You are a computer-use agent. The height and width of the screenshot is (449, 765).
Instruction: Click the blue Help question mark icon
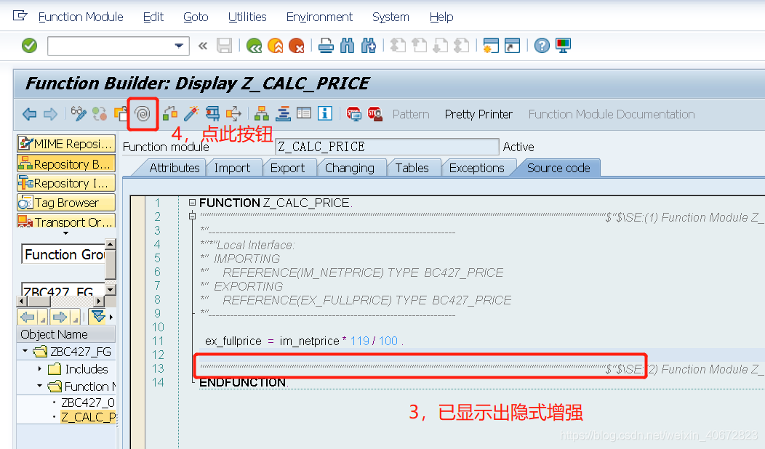(542, 46)
